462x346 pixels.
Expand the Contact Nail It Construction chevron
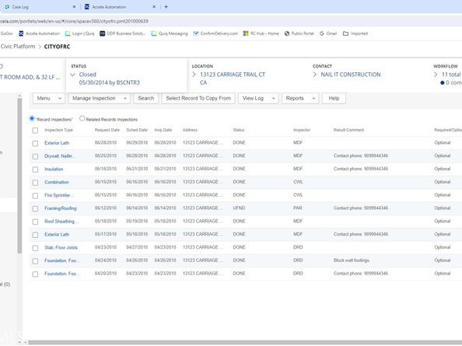pos(315,75)
